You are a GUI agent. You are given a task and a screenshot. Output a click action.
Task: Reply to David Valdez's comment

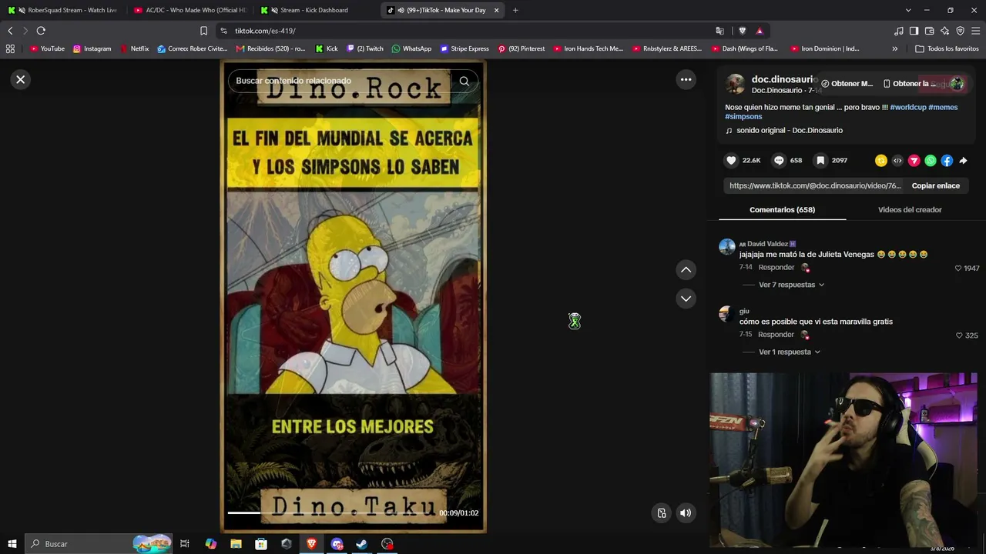tap(776, 267)
